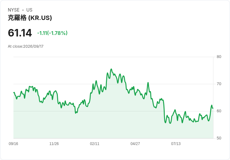
Task: Click the 80 price axis label
Action: pyautogui.click(x=219, y=57)
